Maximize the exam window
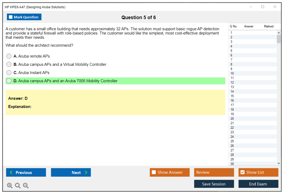Image resolution: width=285 pixels, height=195 pixels. click(x=263, y=7)
